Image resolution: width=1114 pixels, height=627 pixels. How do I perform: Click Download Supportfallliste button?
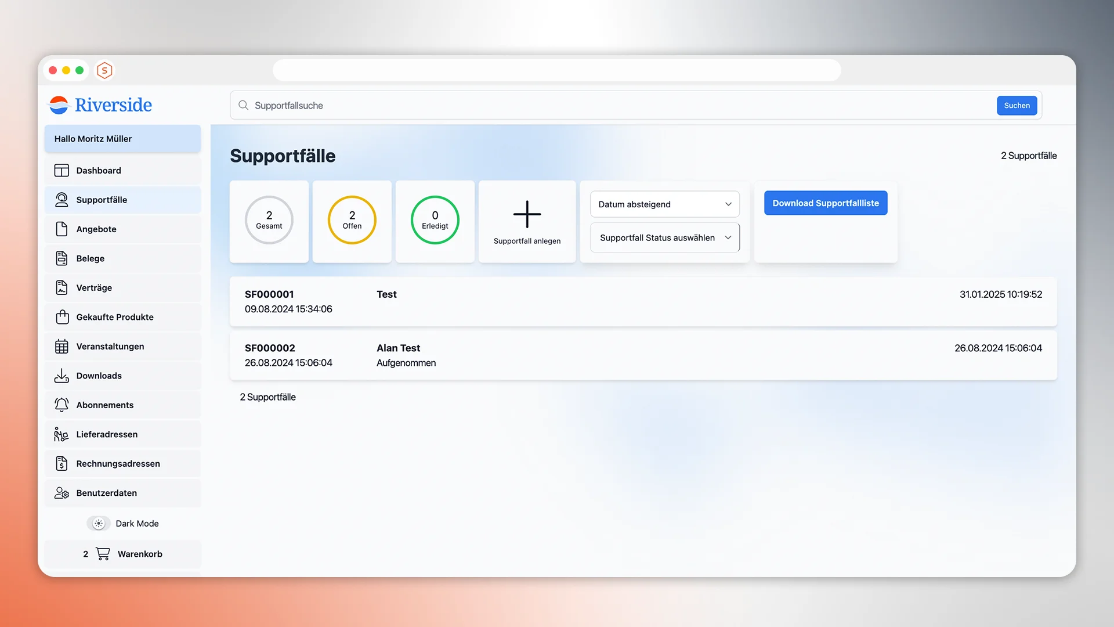(x=825, y=203)
